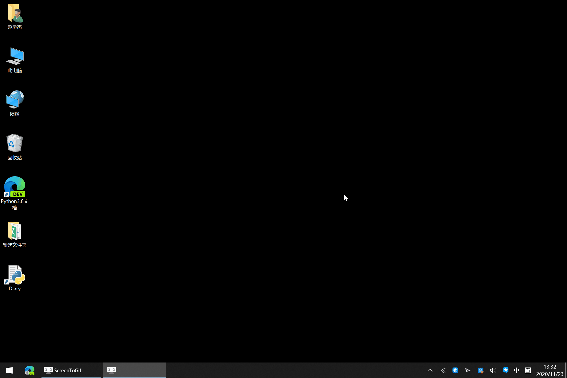
Task: Click the paper plane tray icon
Action: point(468,370)
